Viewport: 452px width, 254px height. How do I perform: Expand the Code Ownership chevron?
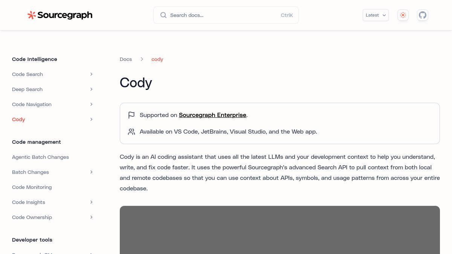(91, 217)
